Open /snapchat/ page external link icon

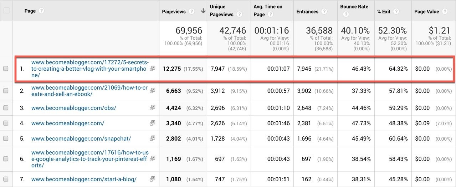coord(153,138)
